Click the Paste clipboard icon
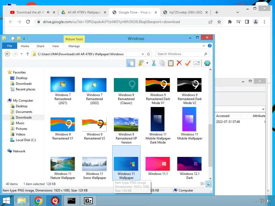 171,63
